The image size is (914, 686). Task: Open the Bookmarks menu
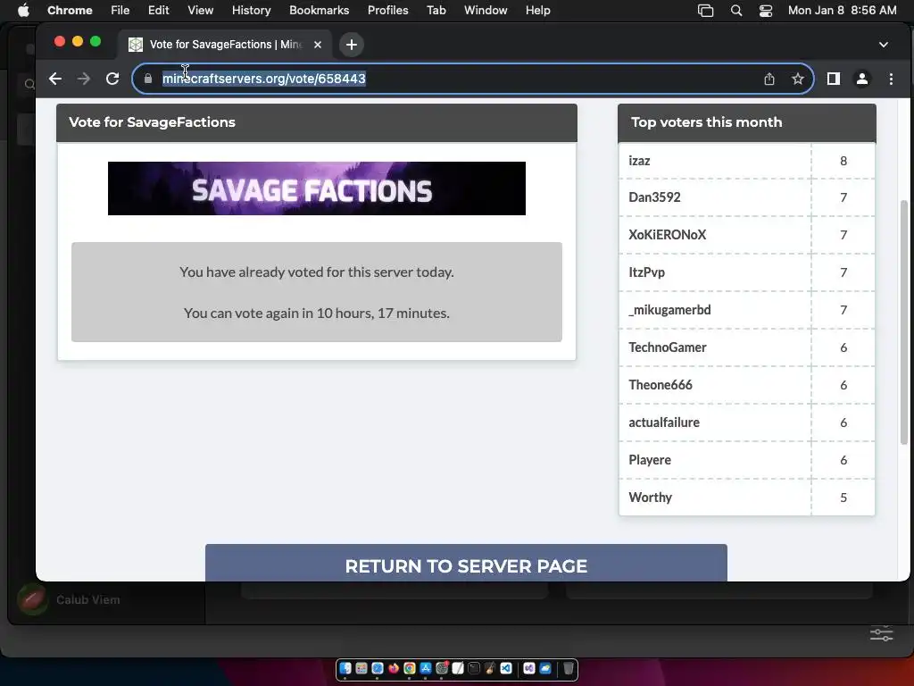[320, 11]
